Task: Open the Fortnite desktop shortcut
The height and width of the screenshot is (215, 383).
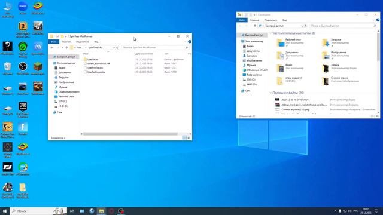Action: pos(23,129)
